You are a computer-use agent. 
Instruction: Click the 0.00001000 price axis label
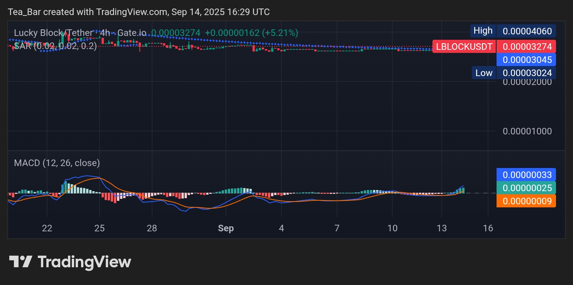(x=527, y=131)
